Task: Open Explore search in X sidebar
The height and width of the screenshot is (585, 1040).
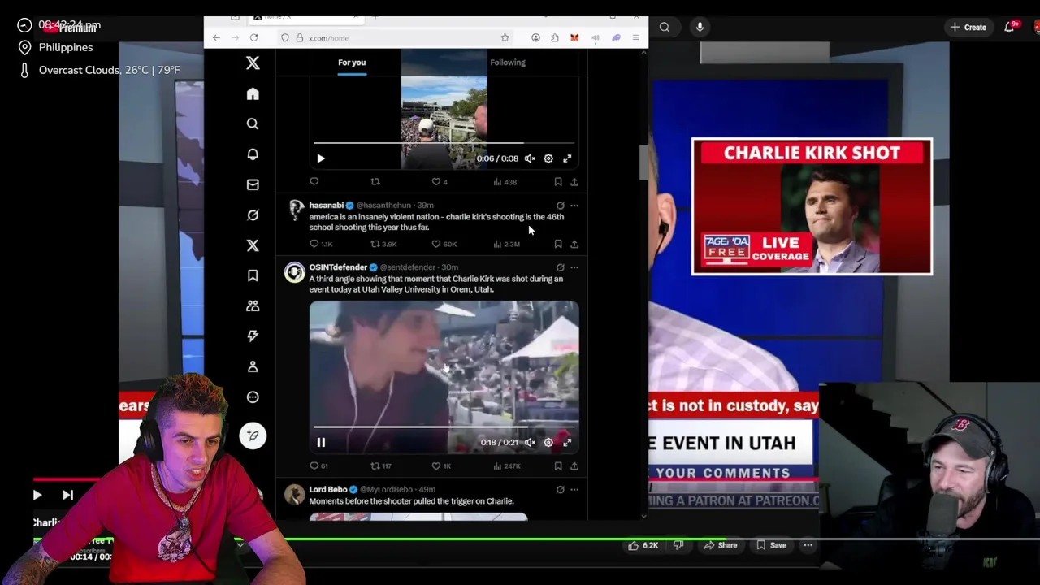Action: [x=253, y=123]
